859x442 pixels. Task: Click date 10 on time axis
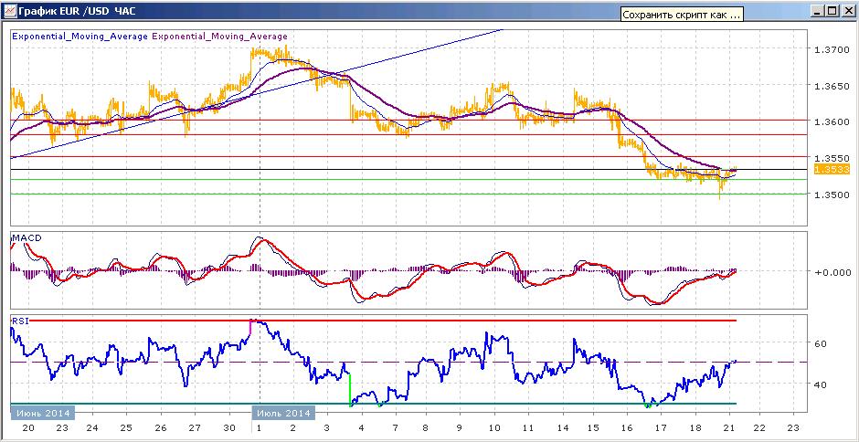[494, 427]
